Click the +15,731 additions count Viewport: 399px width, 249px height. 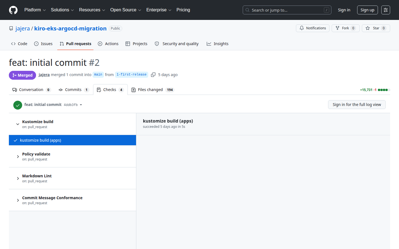366,90
